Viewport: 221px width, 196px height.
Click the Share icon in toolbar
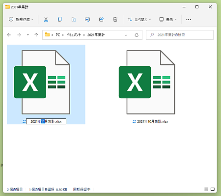coord(101,20)
